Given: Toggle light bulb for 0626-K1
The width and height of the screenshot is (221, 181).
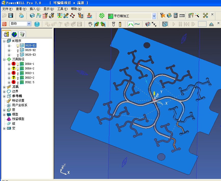Looking at the screenshot, I should (x=18, y=46).
